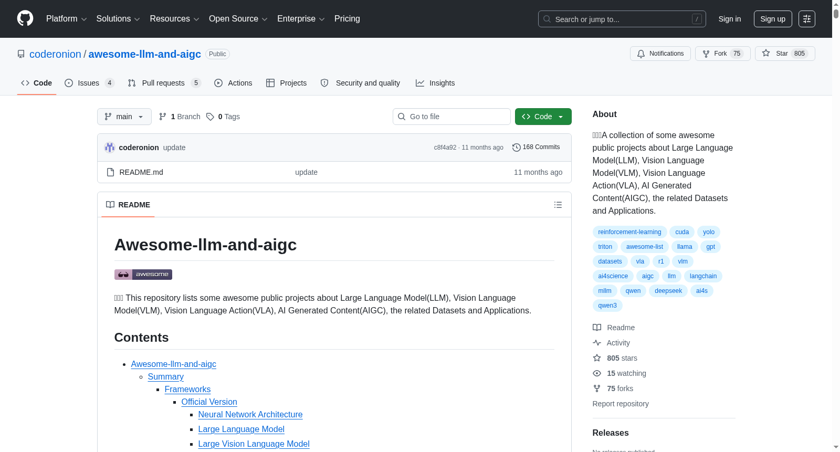
Task: View the 168 Commits history
Action: click(x=536, y=148)
